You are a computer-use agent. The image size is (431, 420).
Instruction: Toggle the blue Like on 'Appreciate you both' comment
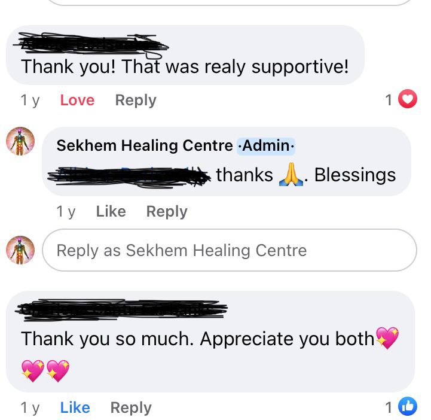click(x=75, y=407)
